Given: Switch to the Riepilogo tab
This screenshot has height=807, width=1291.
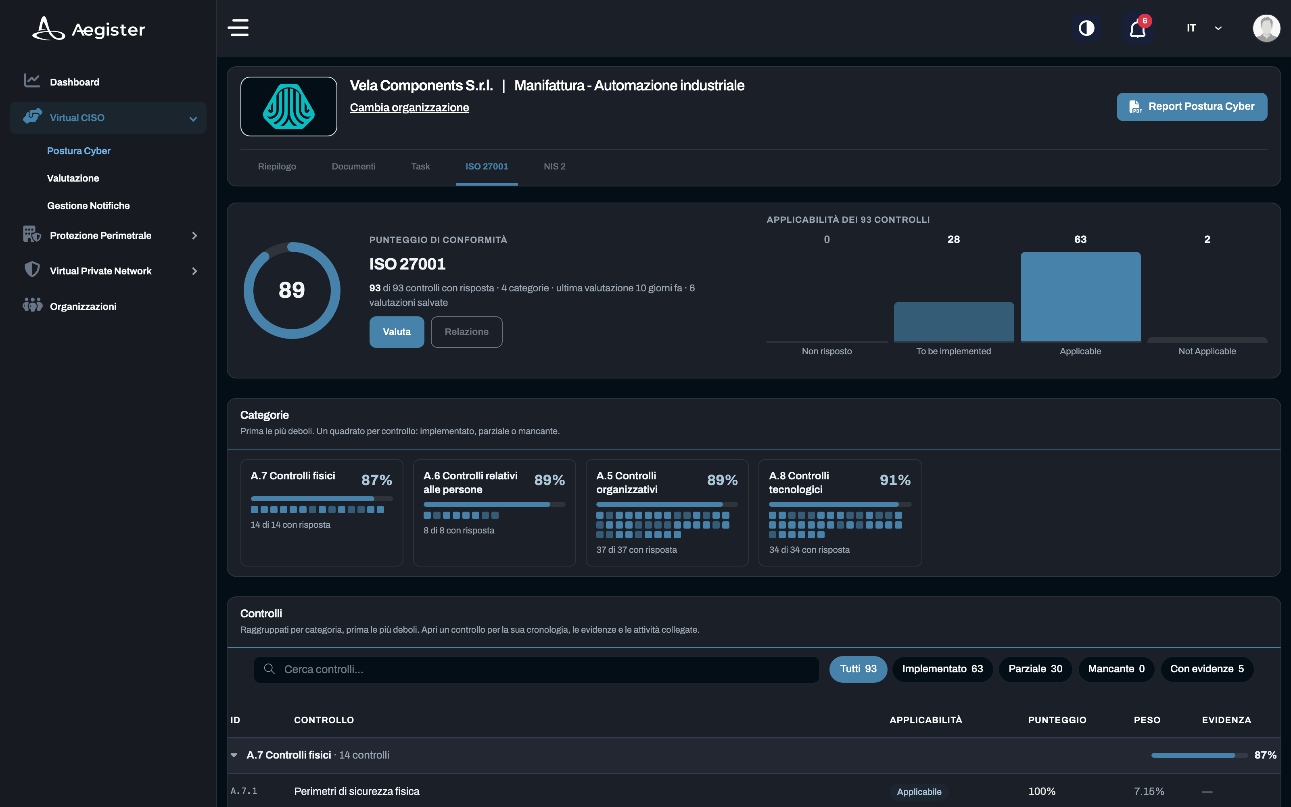Looking at the screenshot, I should (x=277, y=167).
